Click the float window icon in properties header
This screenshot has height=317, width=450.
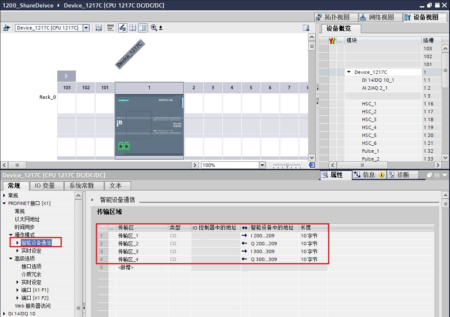point(429,175)
